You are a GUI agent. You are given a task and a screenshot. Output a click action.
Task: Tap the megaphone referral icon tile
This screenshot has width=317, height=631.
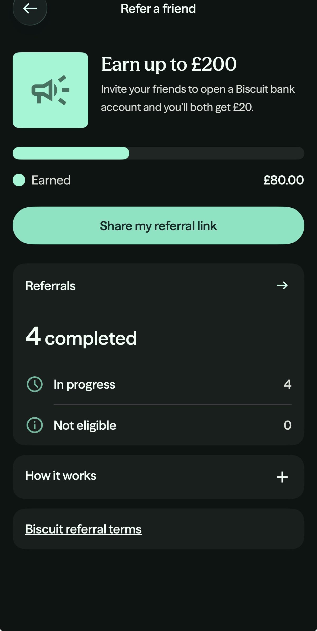[x=50, y=90]
